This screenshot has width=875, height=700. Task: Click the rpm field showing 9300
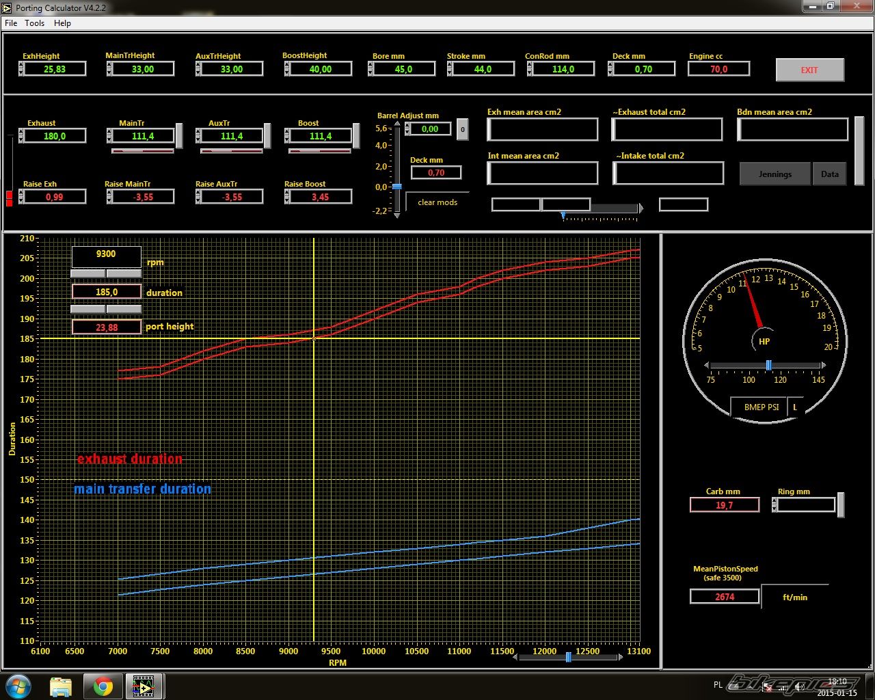(106, 256)
